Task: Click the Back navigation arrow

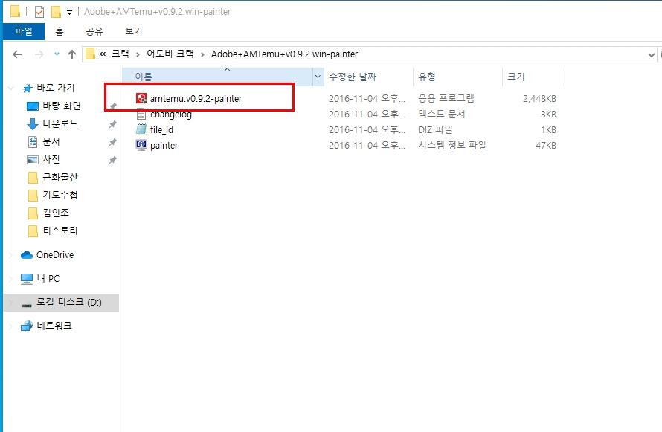Action: (x=17, y=54)
